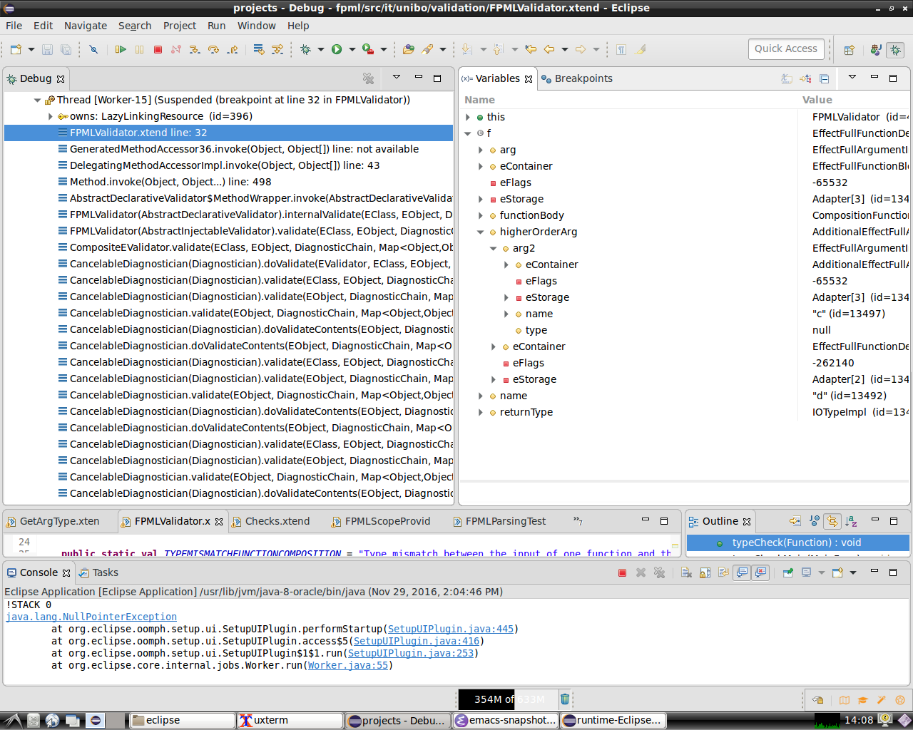913x730 pixels.
Task: Open the SetupUIPlugin.java:445 stack trace link
Action: click(450, 629)
